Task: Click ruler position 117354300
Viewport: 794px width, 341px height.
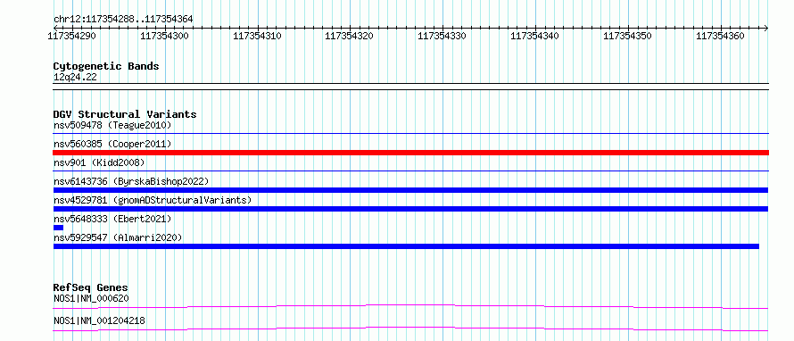Action: tap(164, 36)
